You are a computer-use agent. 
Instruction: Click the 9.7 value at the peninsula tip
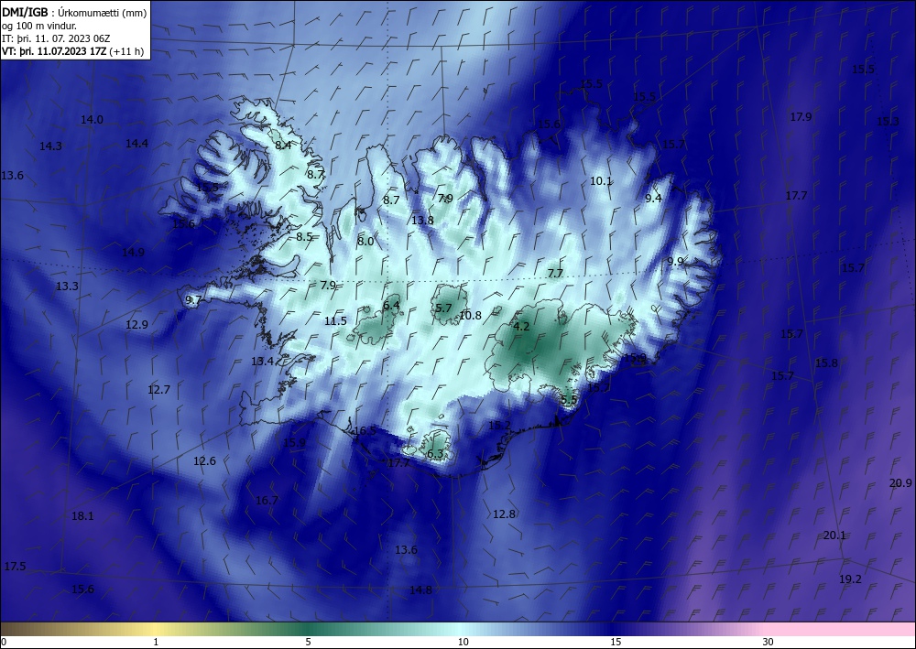193,300
